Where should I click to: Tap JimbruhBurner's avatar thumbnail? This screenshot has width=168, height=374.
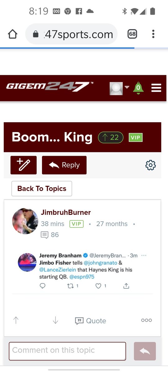(x=25, y=221)
